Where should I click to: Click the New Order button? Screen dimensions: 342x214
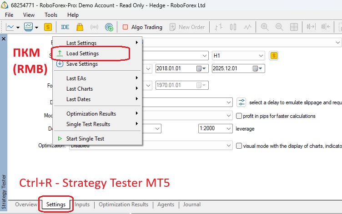click(187, 27)
